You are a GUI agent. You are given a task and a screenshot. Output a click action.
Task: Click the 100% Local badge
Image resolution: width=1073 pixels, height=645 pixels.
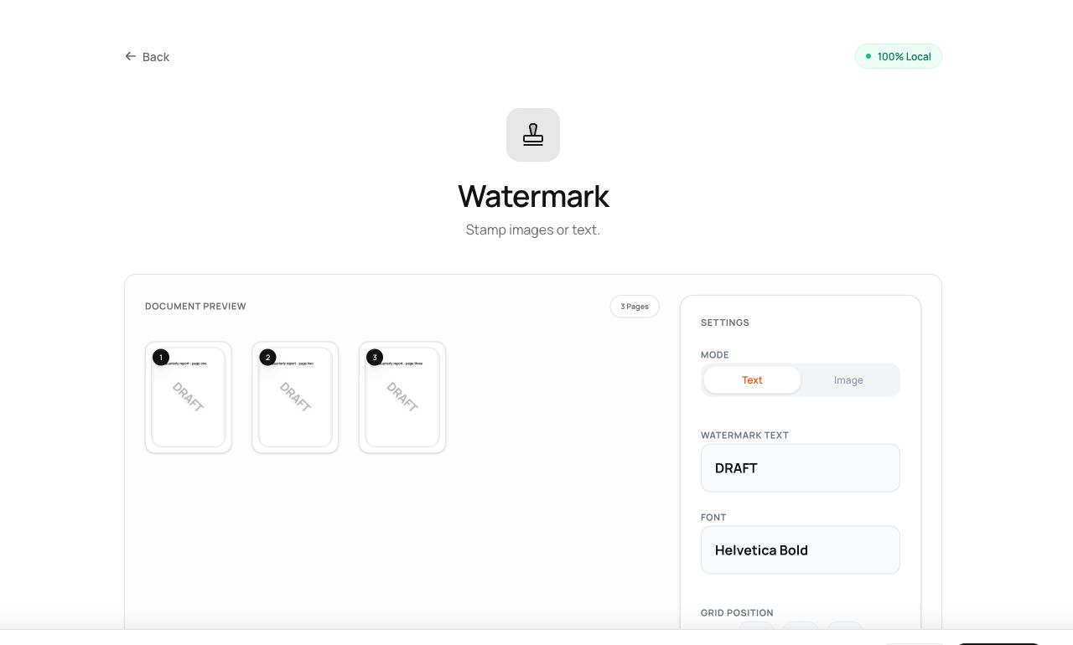(x=899, y=56)
